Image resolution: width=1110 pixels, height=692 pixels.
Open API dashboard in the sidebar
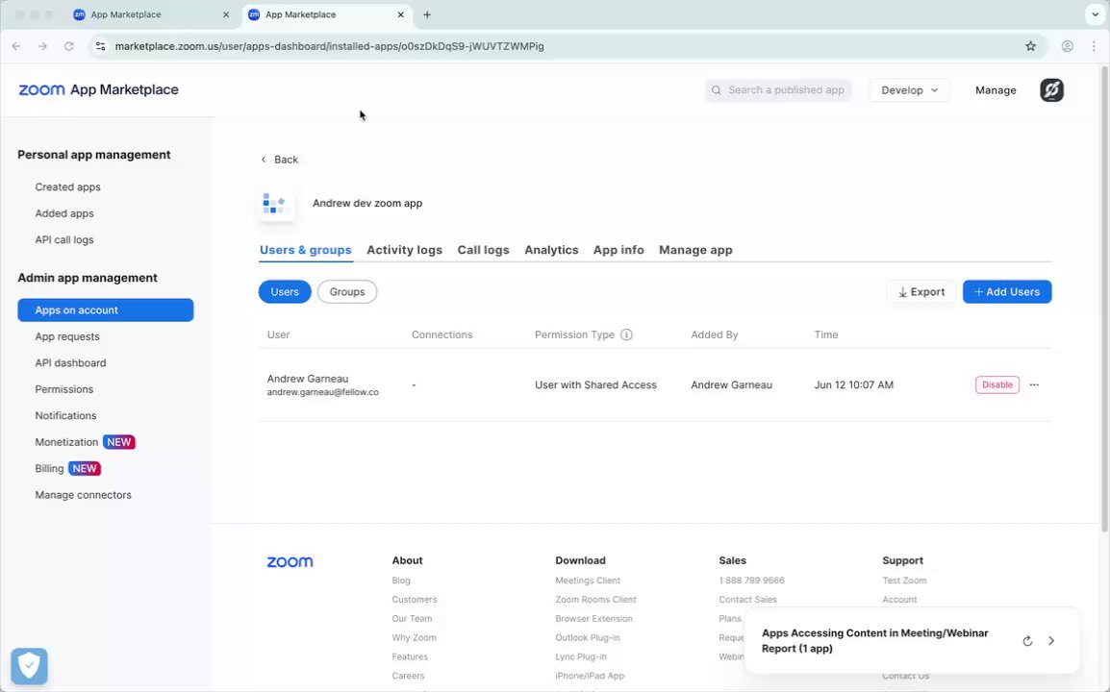[70, 363]
